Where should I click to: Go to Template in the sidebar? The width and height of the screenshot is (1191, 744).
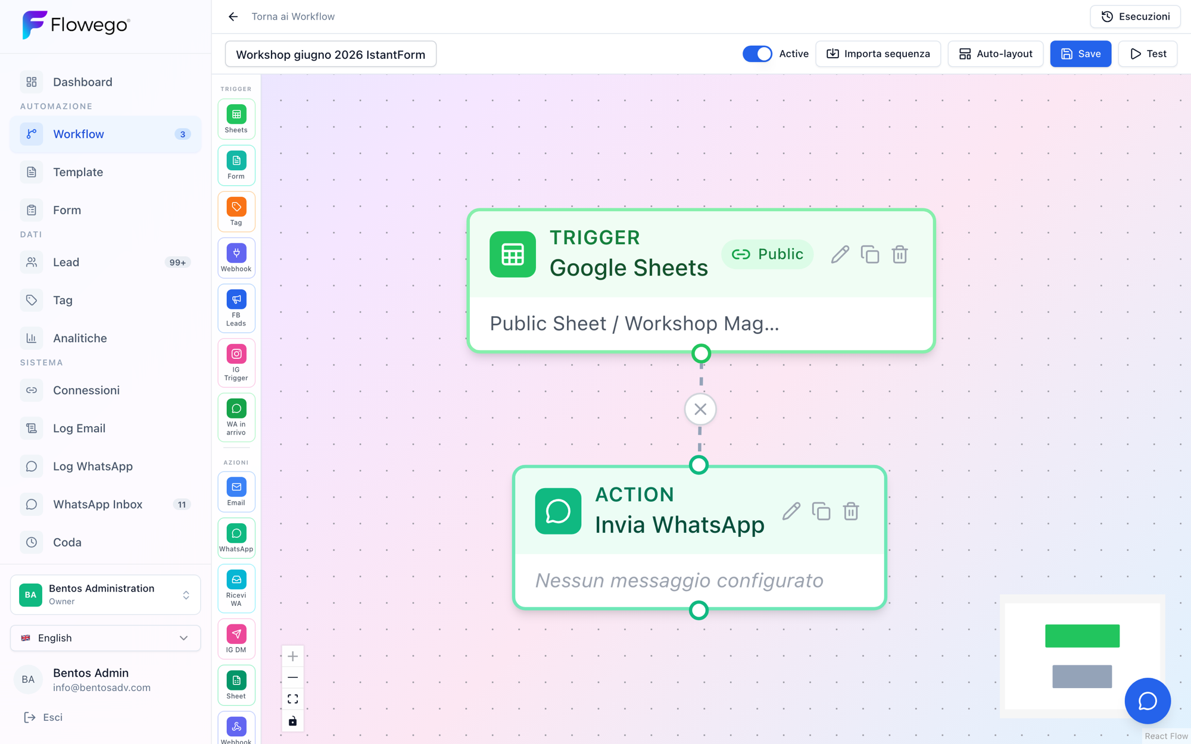click(105, 173)
